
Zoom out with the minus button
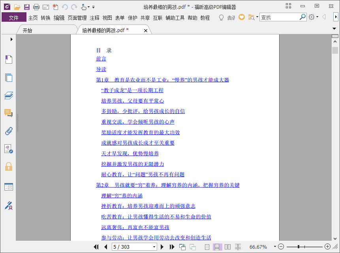point(281,247)
